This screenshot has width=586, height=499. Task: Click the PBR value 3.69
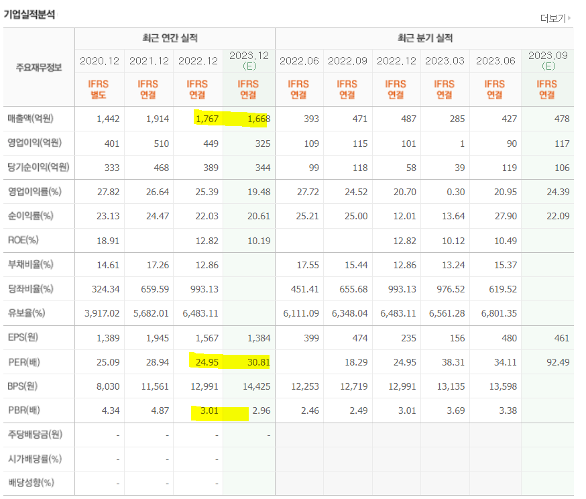tap(455, 410)
